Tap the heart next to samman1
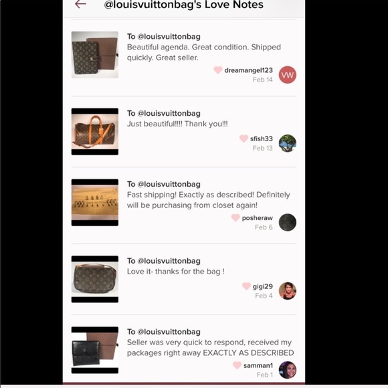Image resolution: width=388 pixels, height=388 pixels. [237, 365]
